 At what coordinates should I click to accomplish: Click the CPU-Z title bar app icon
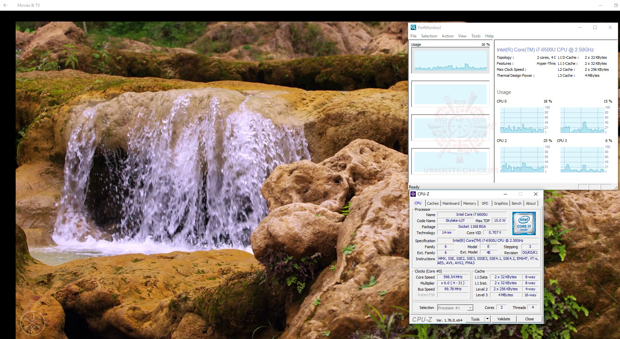pos(413,194)
